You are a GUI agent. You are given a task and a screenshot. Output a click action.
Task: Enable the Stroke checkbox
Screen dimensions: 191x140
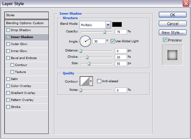[8, 107]
